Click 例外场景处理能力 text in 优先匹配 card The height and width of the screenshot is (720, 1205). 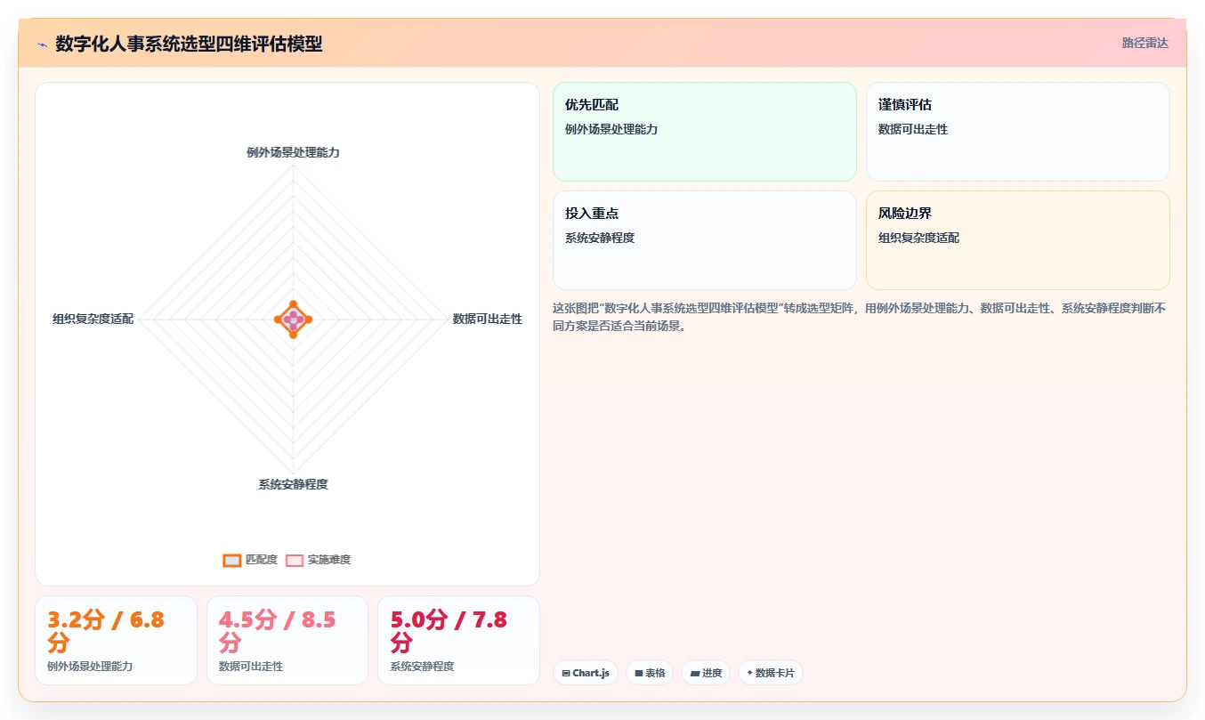(x=611, y=129)
